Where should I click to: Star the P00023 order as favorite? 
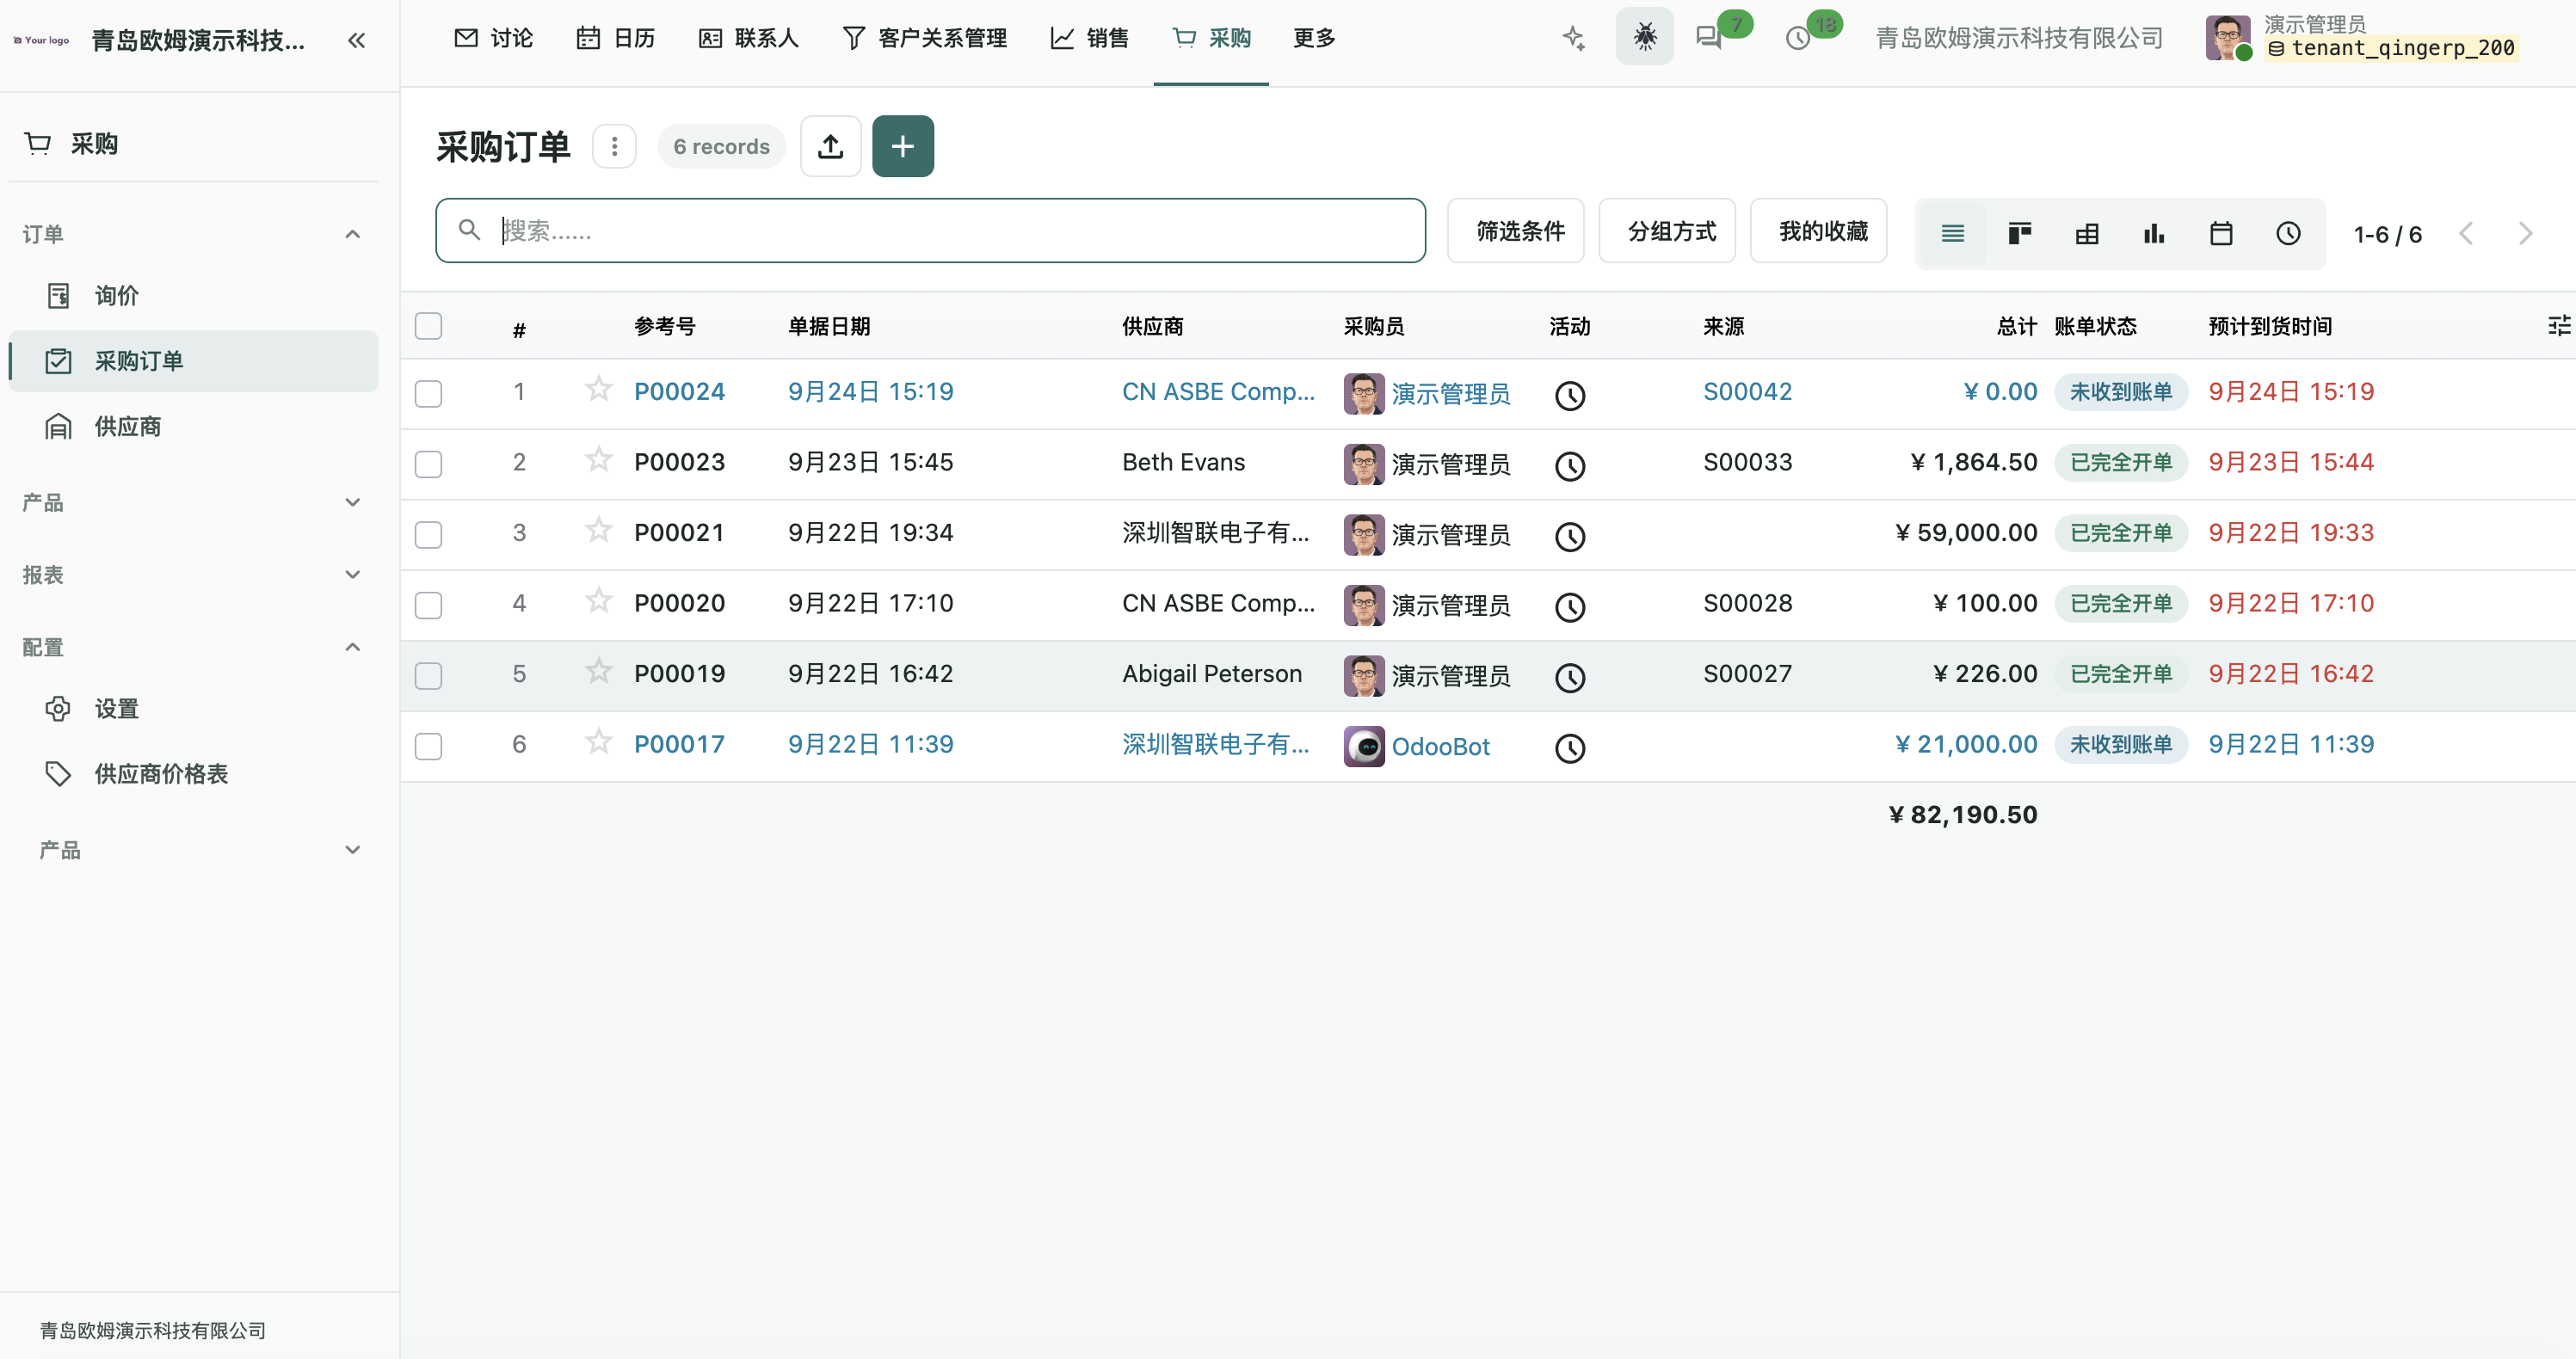point(598,459)
